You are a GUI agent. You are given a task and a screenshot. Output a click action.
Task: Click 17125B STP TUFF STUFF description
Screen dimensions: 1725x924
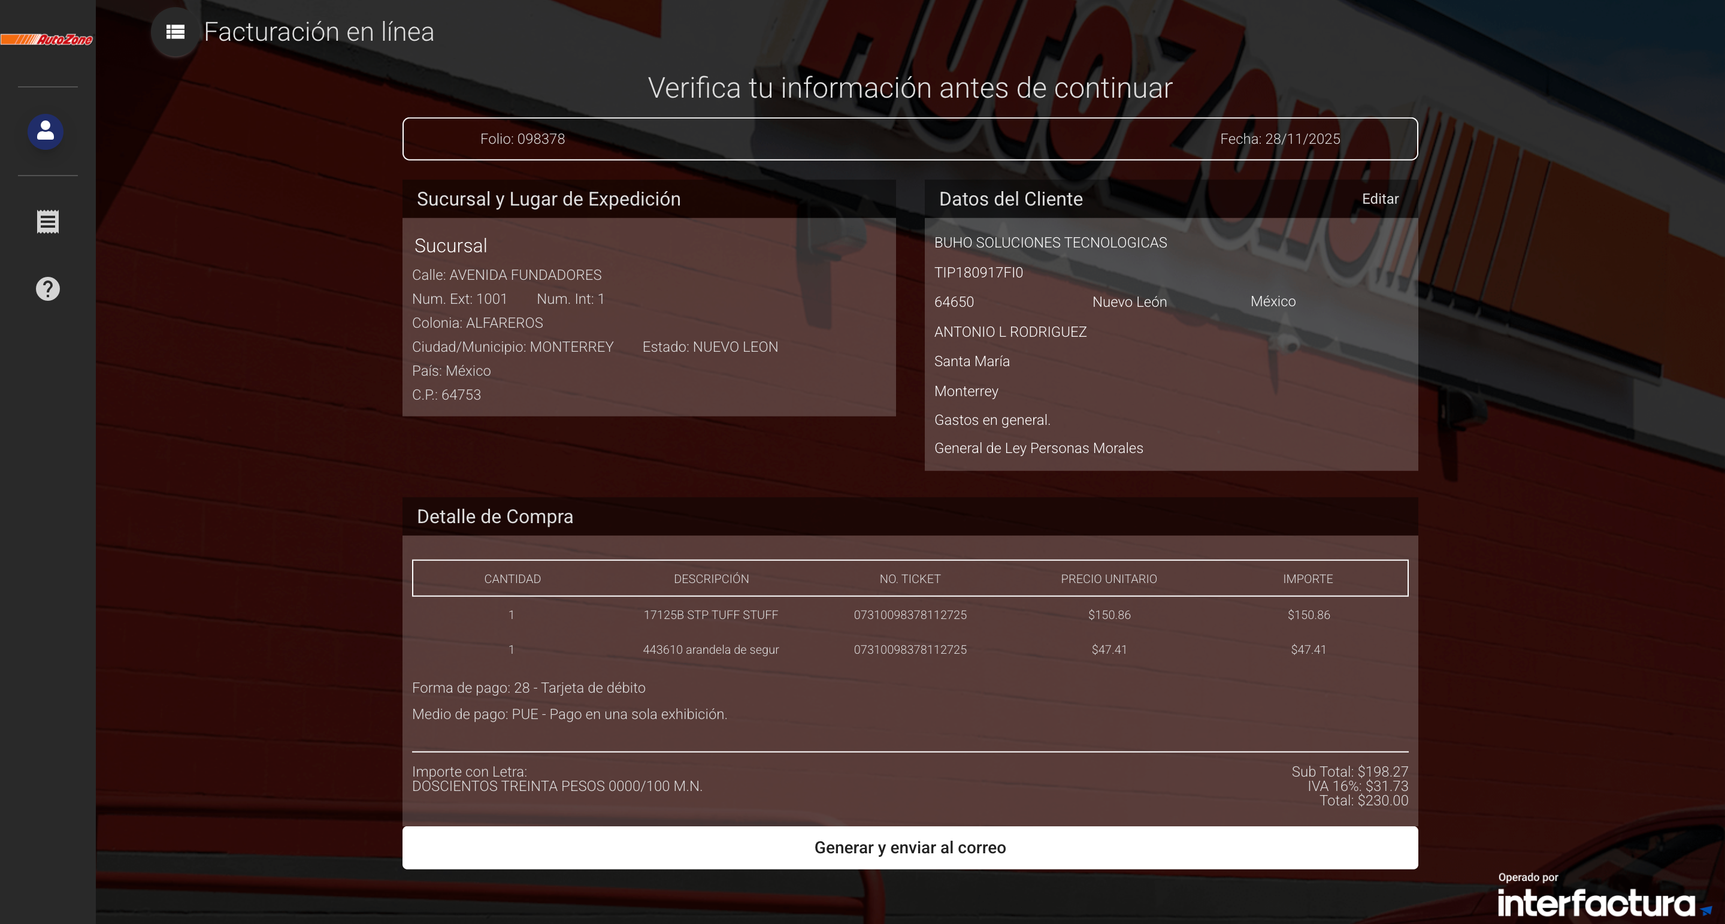(x=710, y=615)
